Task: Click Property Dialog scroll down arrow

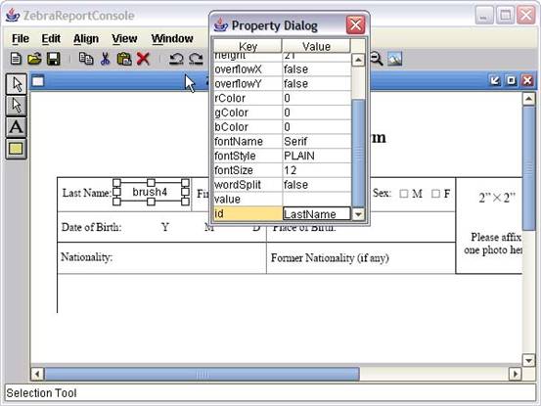Action: [x=358, y=214]
